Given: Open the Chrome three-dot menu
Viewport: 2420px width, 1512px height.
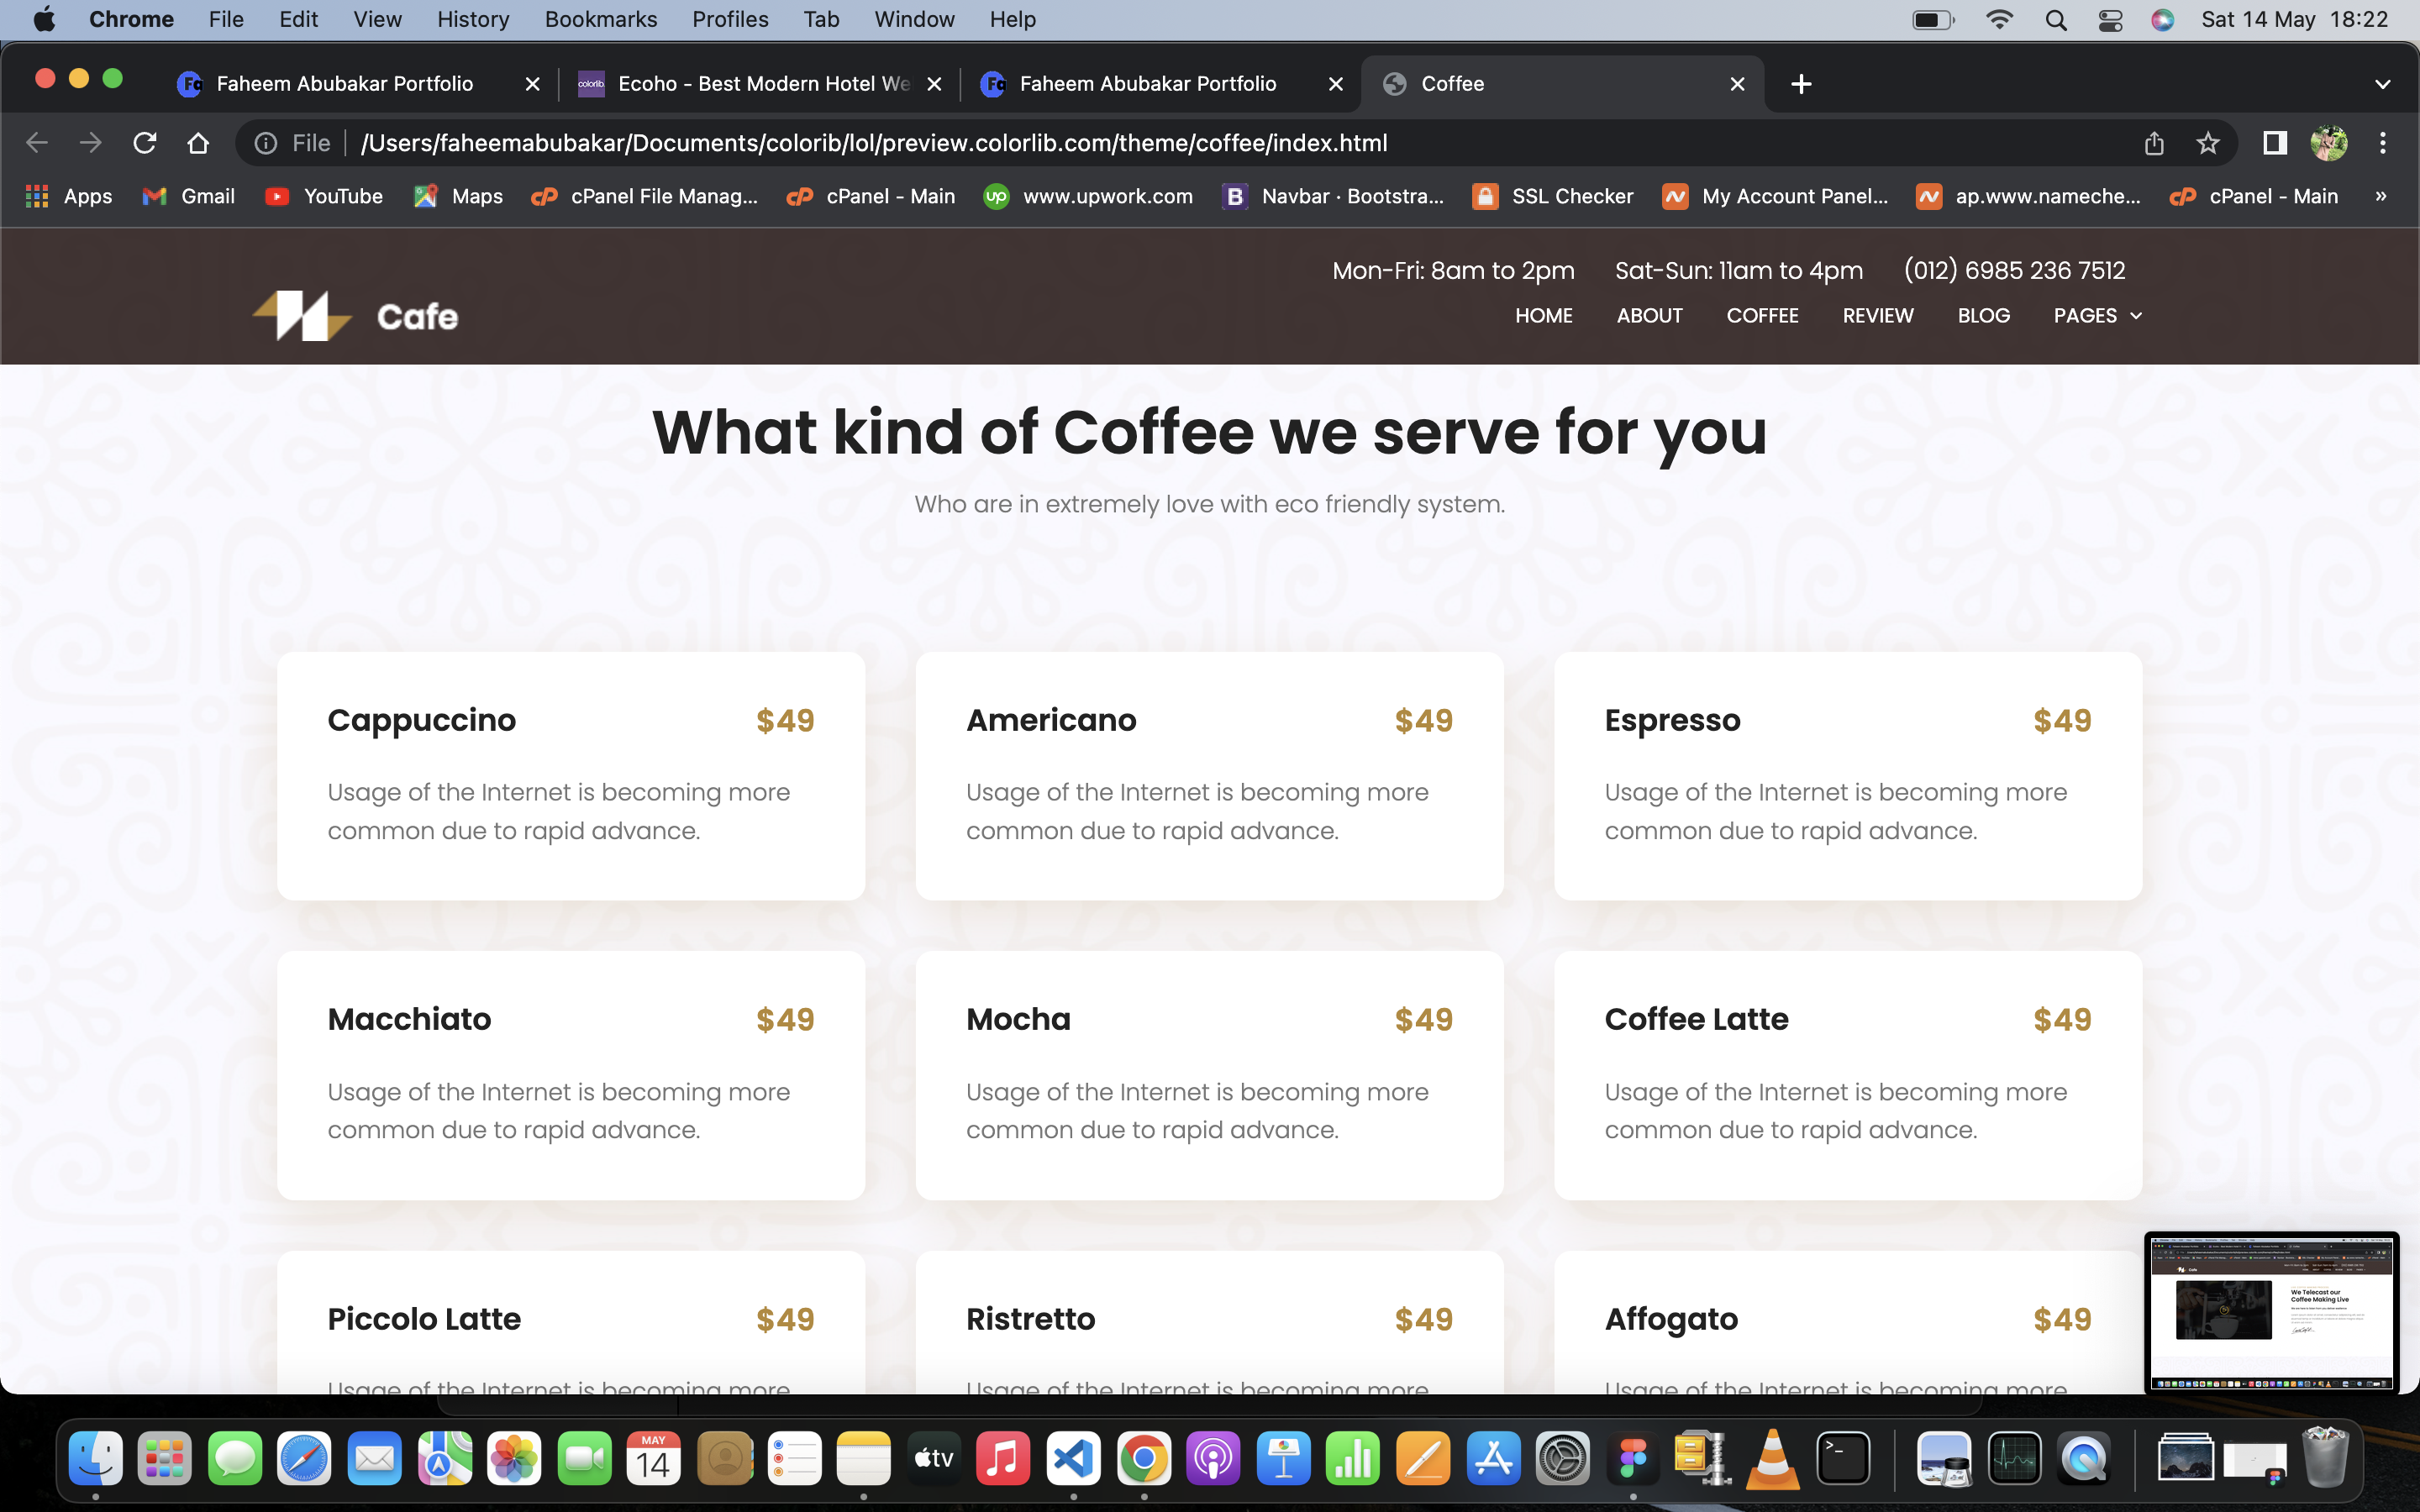Looking at the screenshot, I should point(2383,143).
